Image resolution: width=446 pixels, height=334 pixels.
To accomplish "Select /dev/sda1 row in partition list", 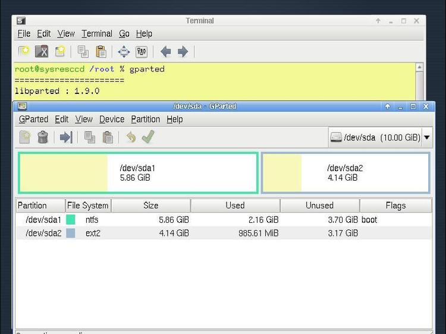I will (x=224, y=220).
